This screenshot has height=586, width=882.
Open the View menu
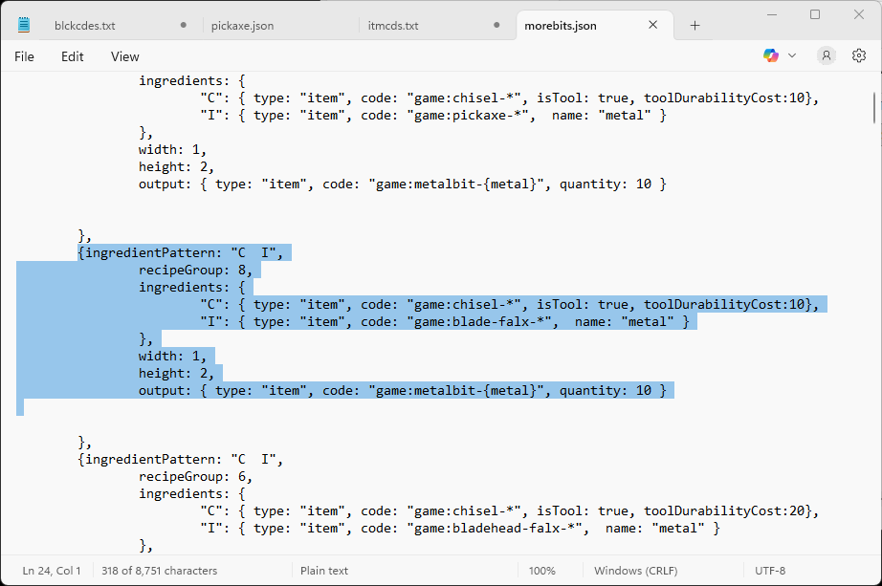point(124,56)
